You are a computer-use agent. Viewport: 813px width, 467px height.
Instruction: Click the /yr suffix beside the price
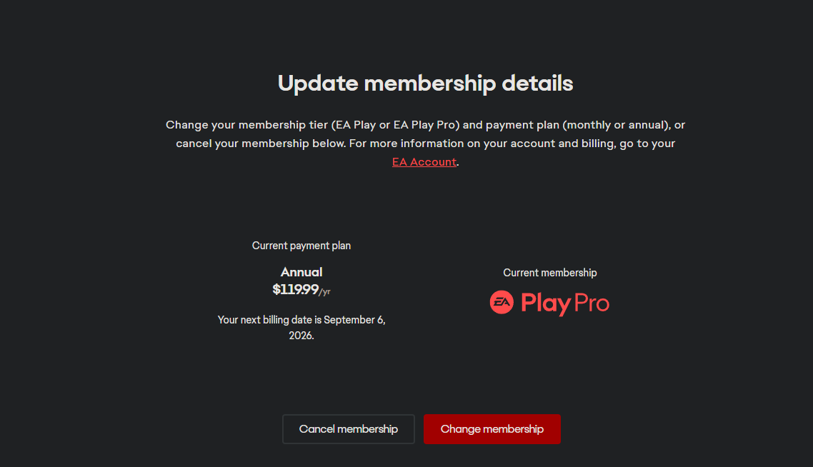coord(325,291)
